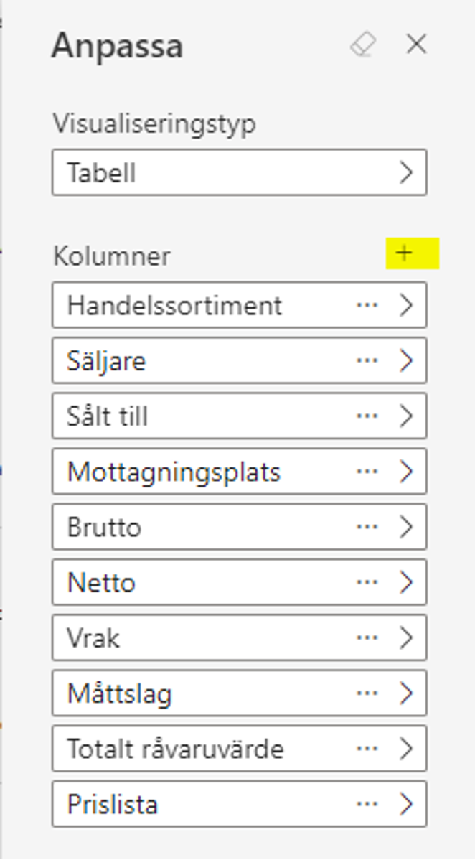Open more options for Handelssortiment

point(367,305)
